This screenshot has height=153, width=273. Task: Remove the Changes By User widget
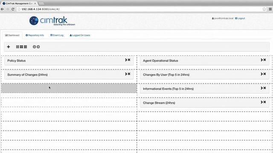264,74
